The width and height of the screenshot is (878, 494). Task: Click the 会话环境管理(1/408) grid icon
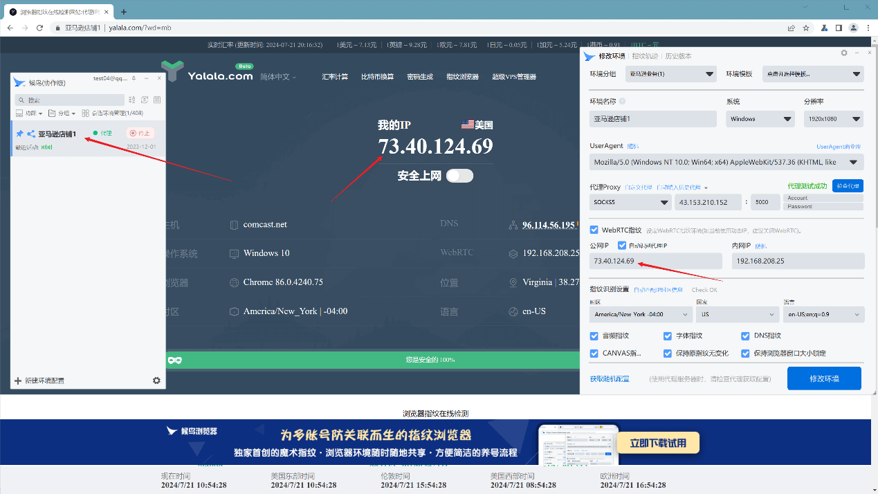pyautogui.click(x=86, y=113)
